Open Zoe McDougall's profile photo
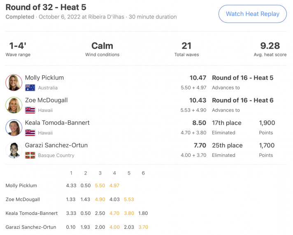 [14, 105]
